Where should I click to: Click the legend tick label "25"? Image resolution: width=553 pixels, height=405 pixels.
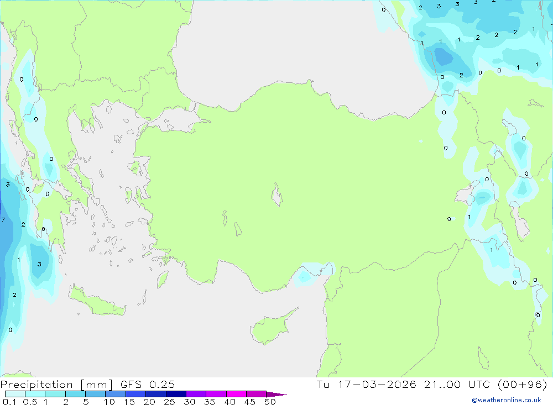[x=169, y=402]
